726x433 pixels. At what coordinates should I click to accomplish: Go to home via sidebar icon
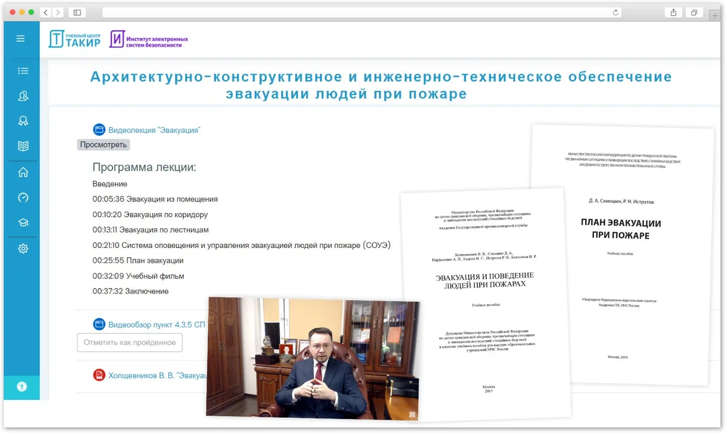(x=23, y=172)
